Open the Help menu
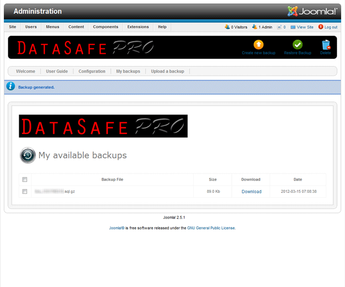The height and width of the screenshot is (287, 345). [x=162, y=27]
